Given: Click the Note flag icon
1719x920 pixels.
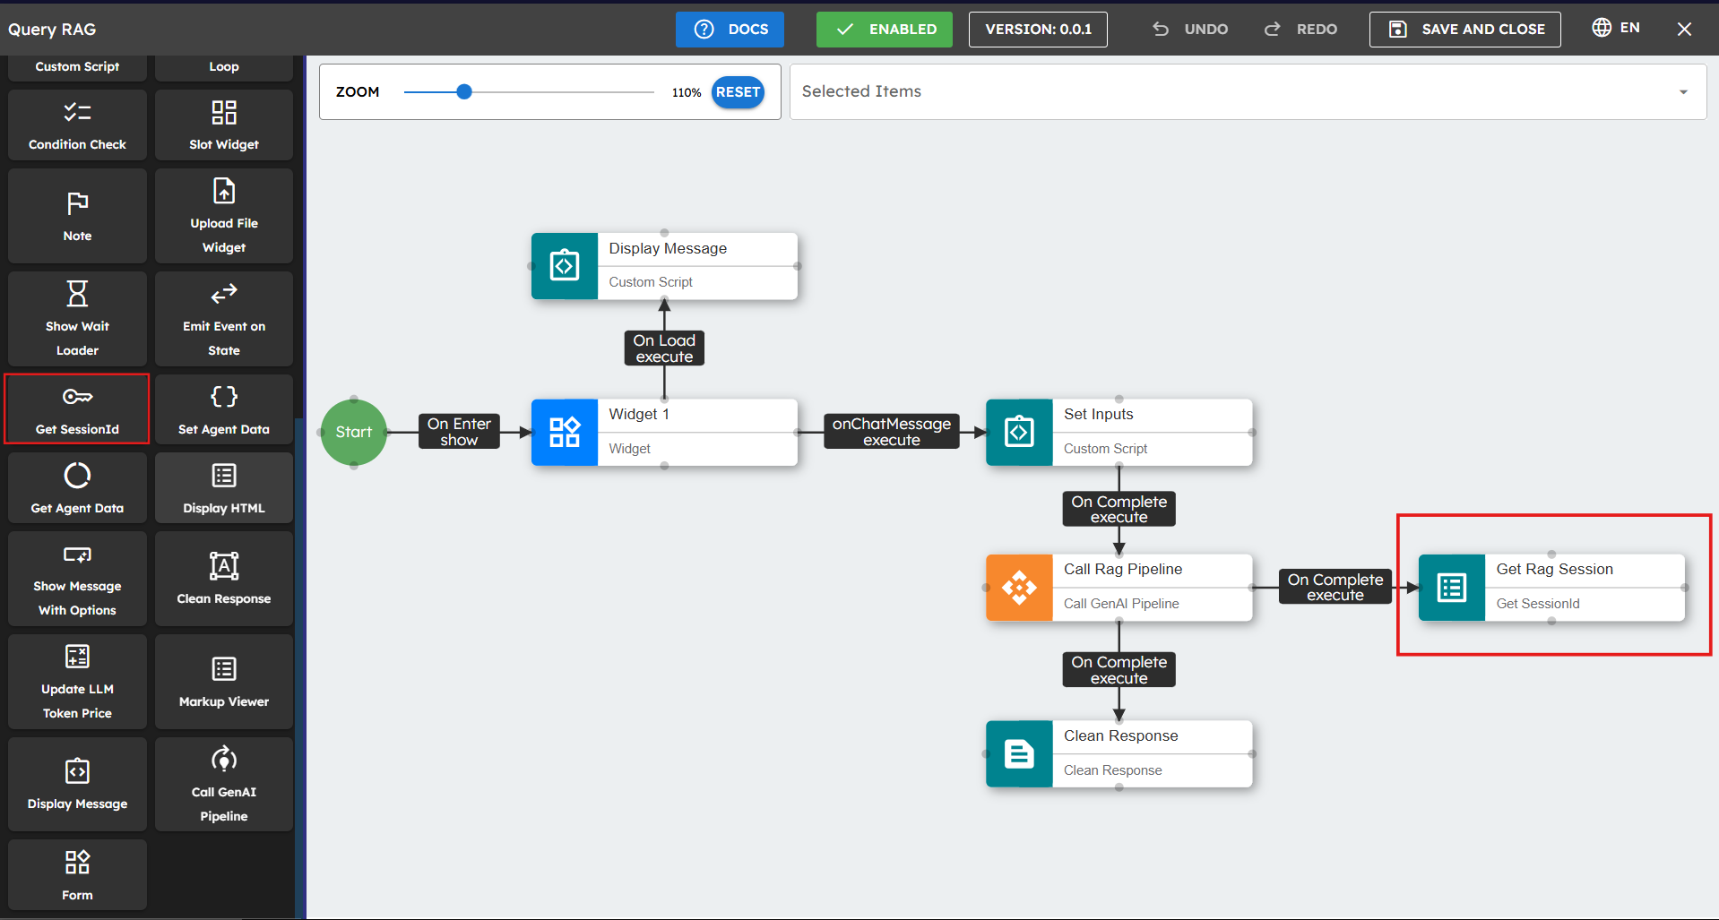Looking at the screenshot, I should coord(77,203).
